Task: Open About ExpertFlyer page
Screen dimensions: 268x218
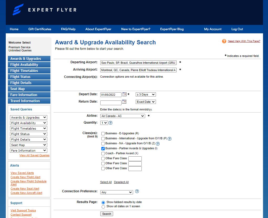Action: (x=98, y=29)
